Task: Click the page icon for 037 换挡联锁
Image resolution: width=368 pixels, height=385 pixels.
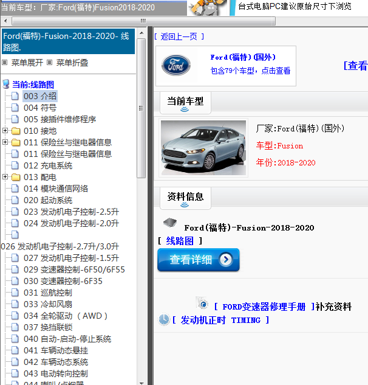Action: coord(15,327)
